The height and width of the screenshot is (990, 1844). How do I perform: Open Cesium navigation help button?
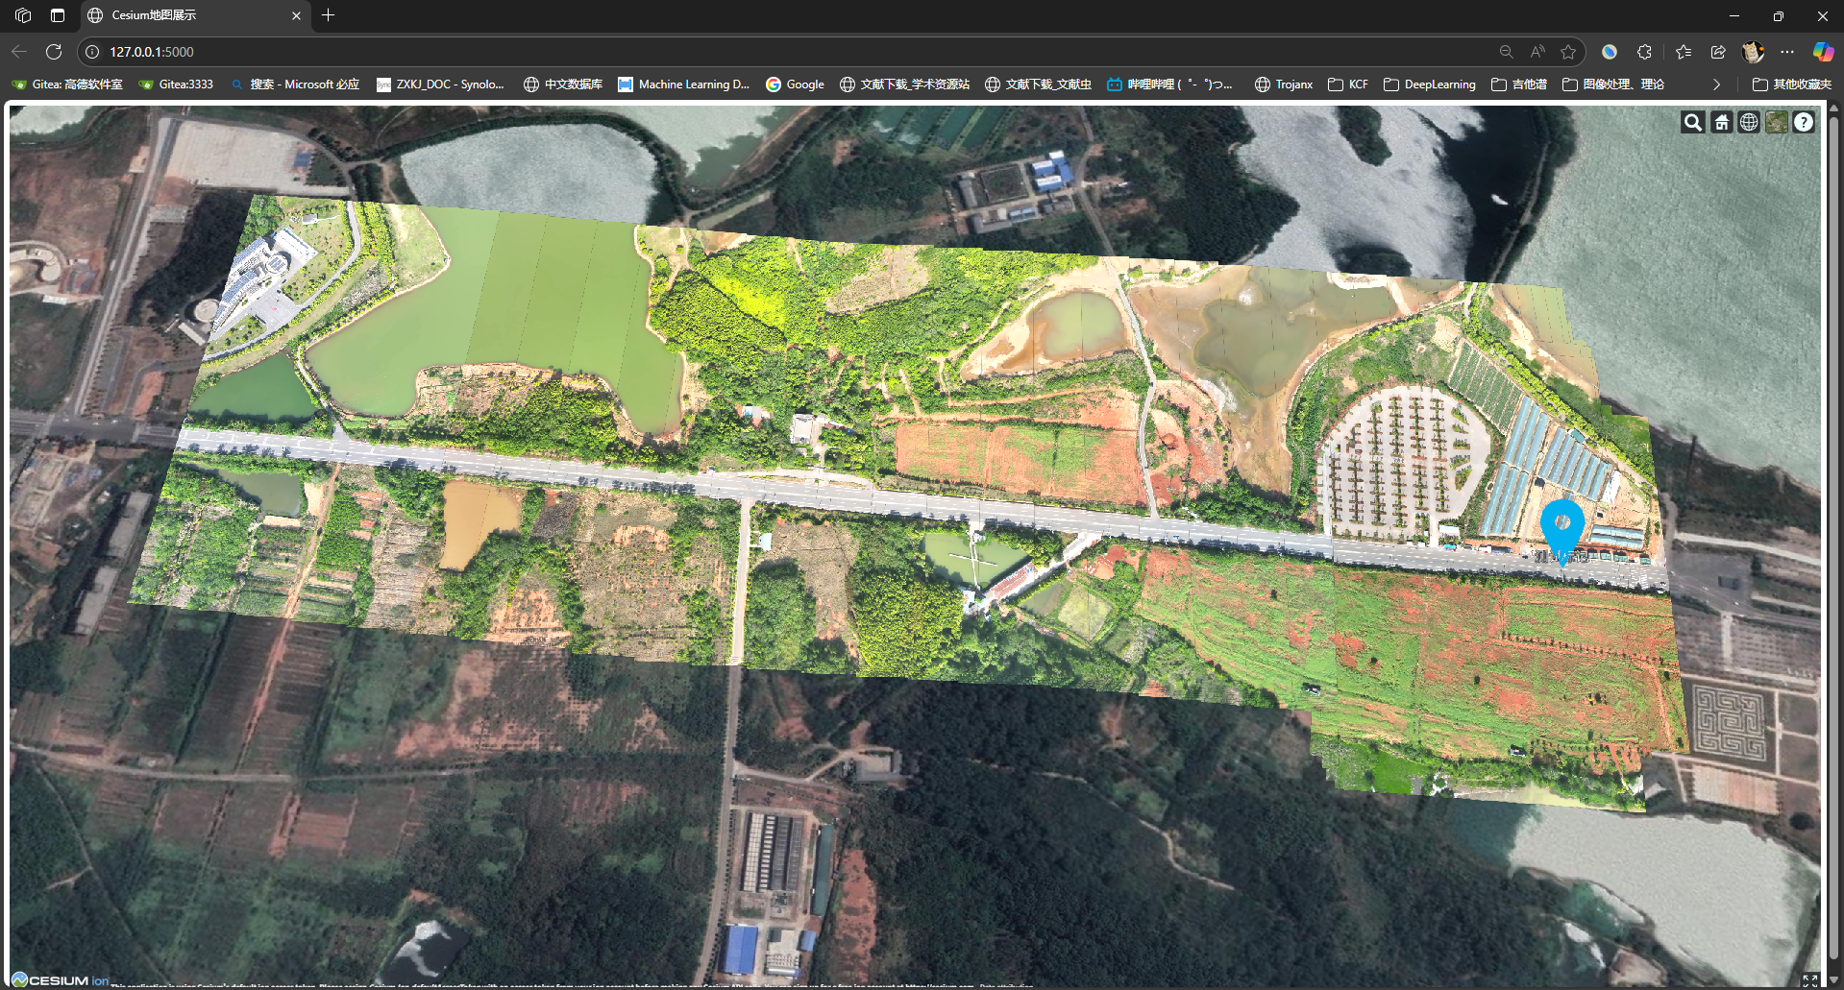pos(1804,122)
